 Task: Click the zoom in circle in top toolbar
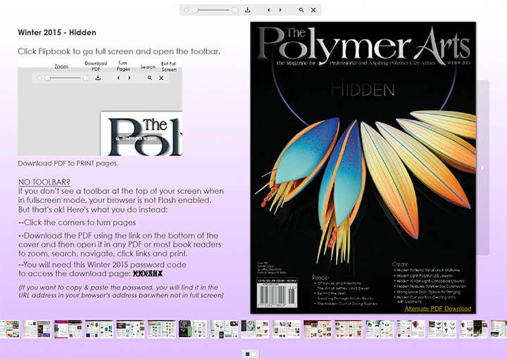(x=235, y=10)
